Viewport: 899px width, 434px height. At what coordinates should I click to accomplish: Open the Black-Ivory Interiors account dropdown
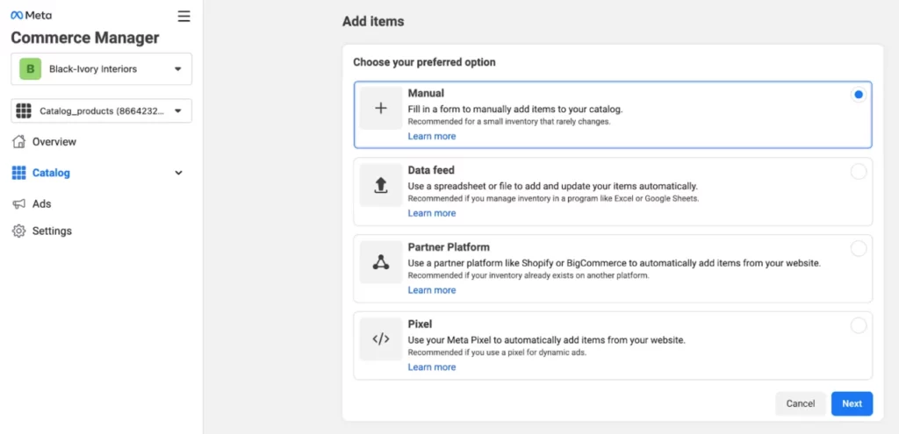102,68
